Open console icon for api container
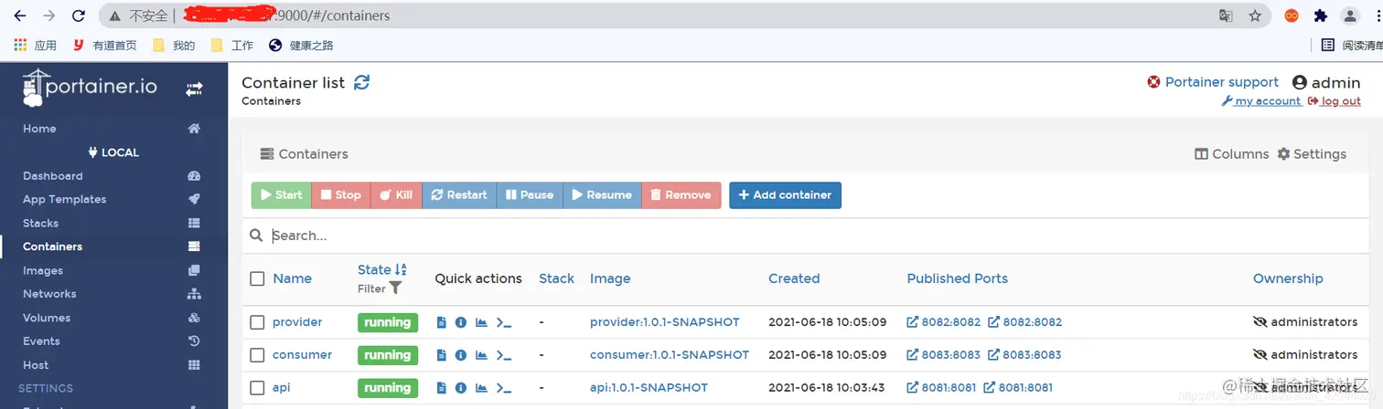The width and height of the screenshot is (1383, 409). click(x=503, y=388)
